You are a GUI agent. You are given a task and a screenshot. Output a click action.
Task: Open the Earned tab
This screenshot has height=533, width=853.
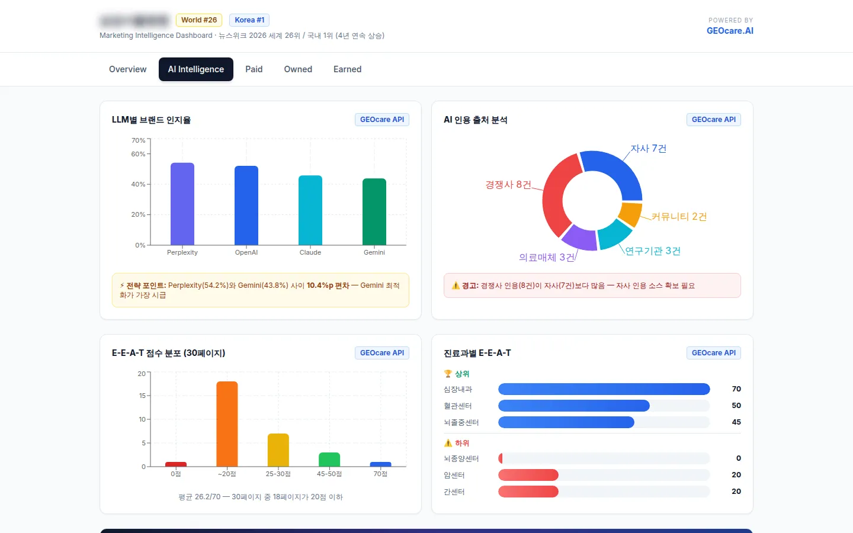coord(348,69)
